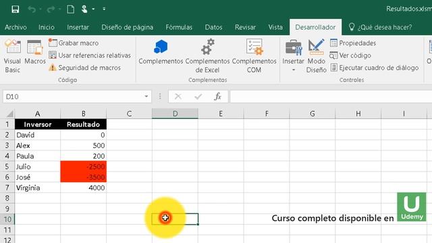Select row 5 header
The width and height of the screenshot is (432, 243).
pyautogui.click(x=7, y=167)
